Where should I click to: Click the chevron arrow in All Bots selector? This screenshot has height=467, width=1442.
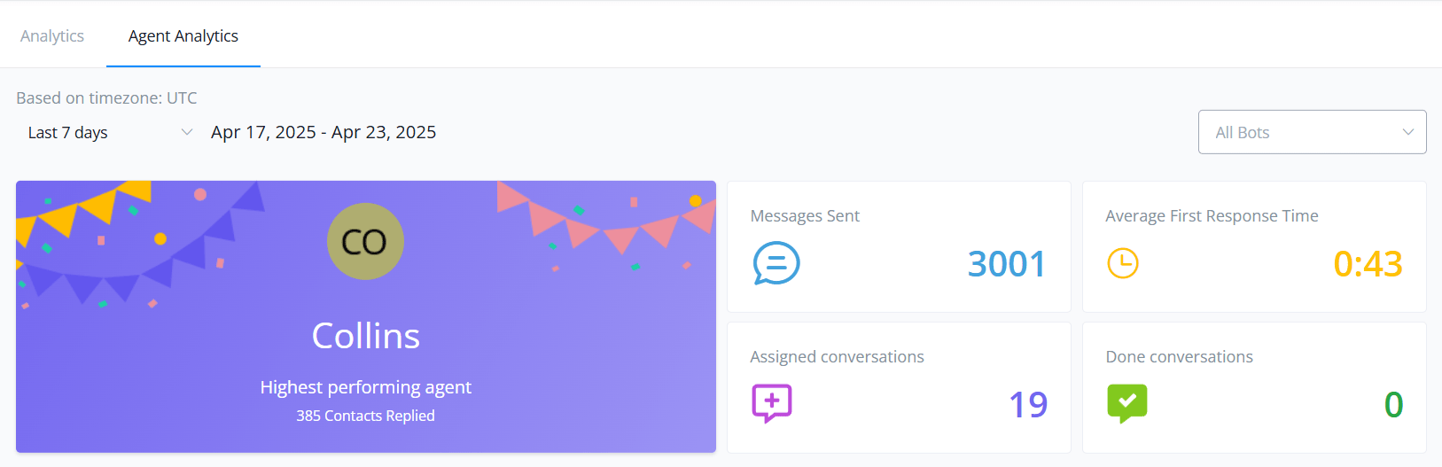coord(1408,132)
